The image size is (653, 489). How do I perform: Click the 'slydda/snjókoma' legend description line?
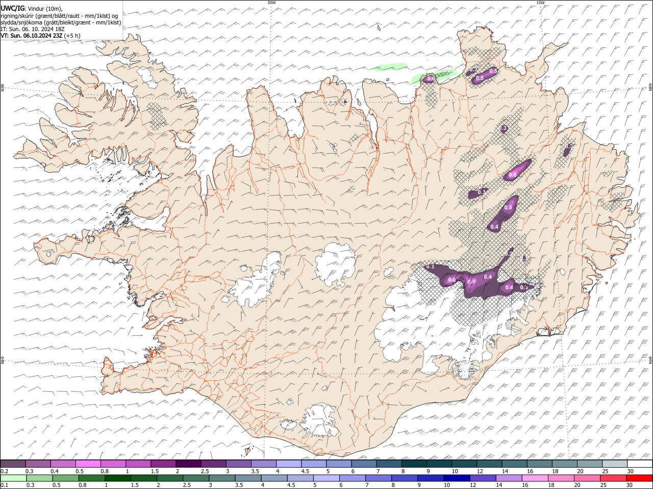[x=61, y=22]
